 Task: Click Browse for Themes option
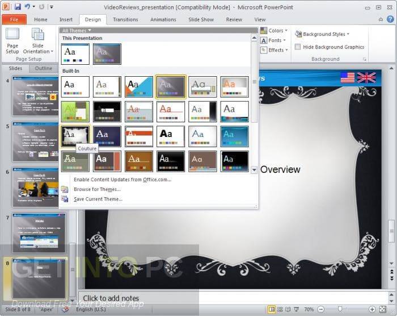pos(96,189)
